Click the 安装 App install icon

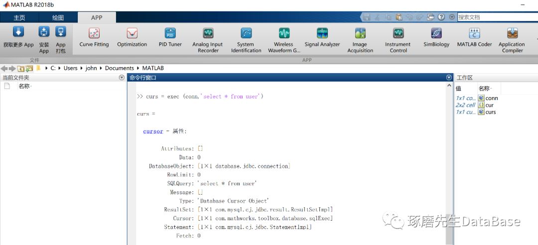point(44,32)
